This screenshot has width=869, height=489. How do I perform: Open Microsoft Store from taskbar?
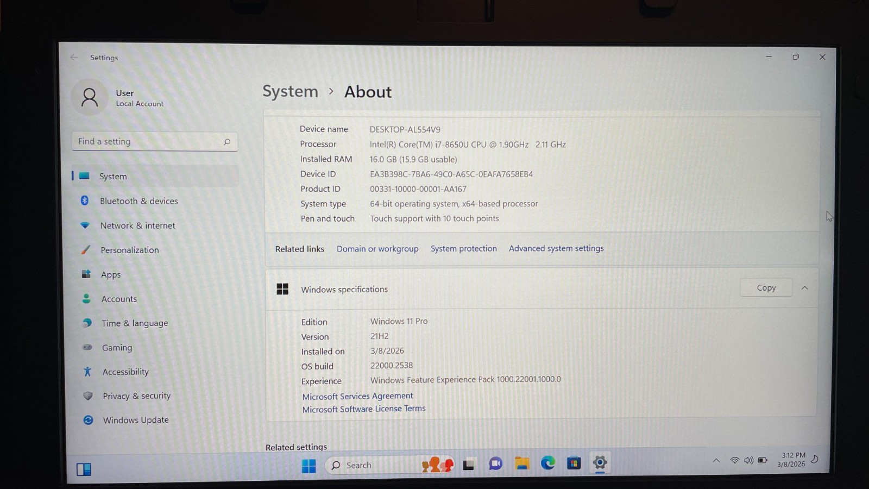574,463
